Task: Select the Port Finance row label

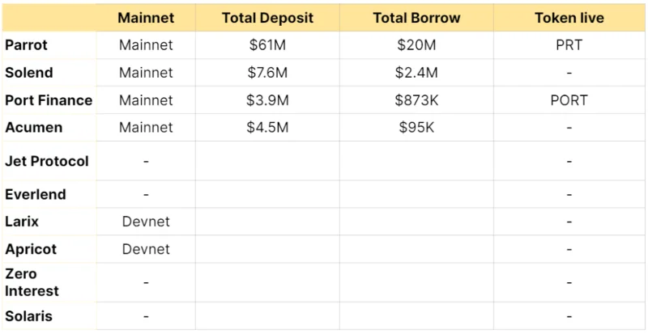Action: click(49, 100)
